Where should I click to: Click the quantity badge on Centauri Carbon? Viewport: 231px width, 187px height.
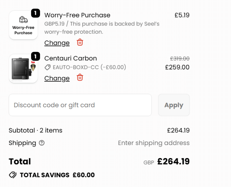(36, 56)
